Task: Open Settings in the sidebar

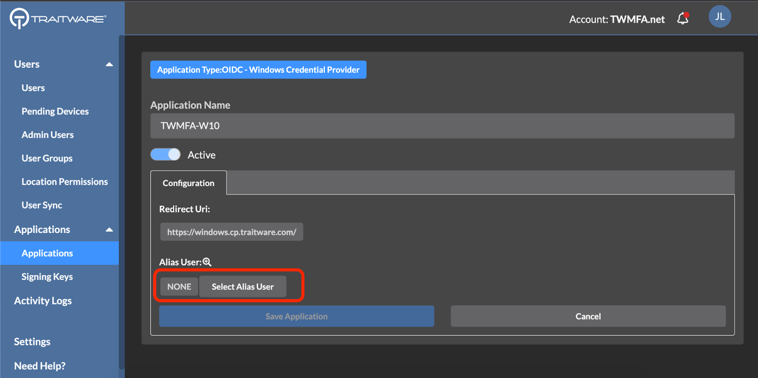Action: click(x=32, y=342)
